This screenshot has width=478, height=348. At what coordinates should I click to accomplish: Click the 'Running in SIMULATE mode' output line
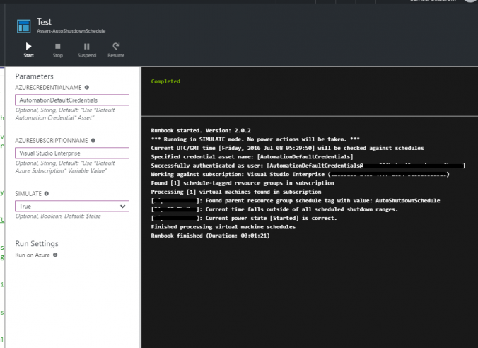click(255, 139)
